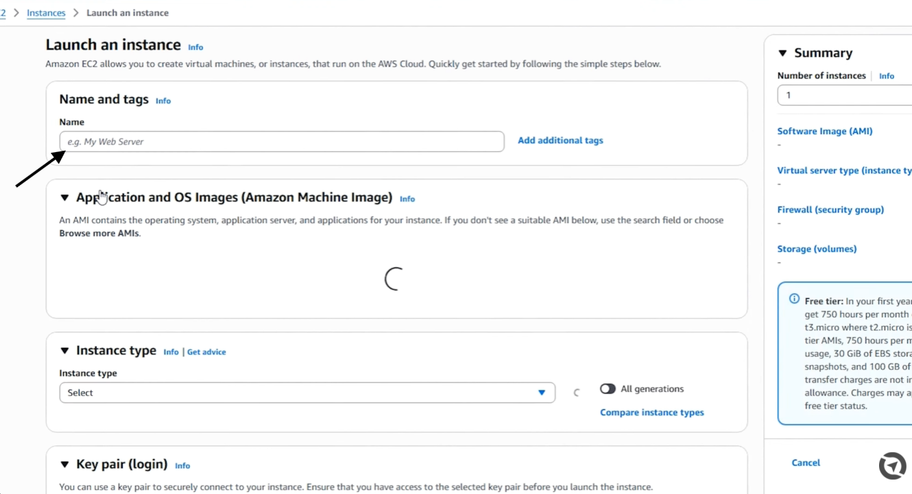Collapse the Application and OS Images section
The width and height of the screenshot is (912, 494).
[64, 198]
